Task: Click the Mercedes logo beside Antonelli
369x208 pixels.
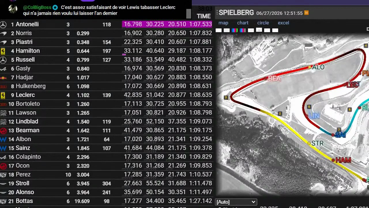Action: (3, 25)
